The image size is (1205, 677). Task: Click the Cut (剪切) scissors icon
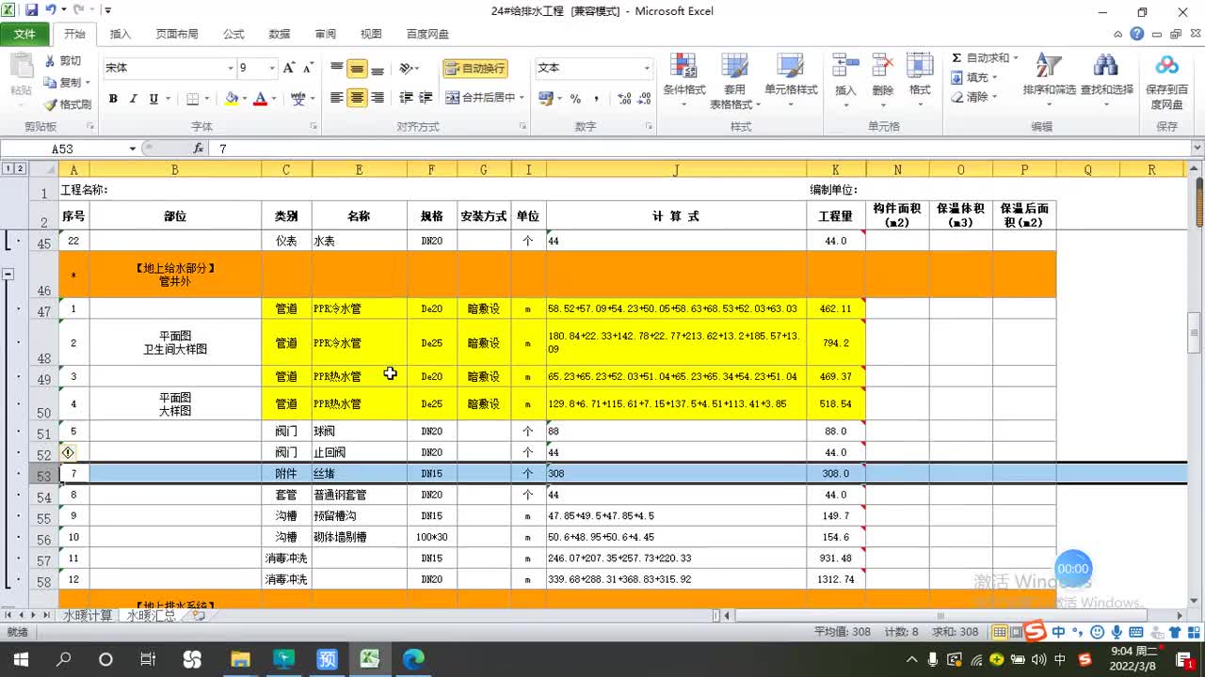50,61
